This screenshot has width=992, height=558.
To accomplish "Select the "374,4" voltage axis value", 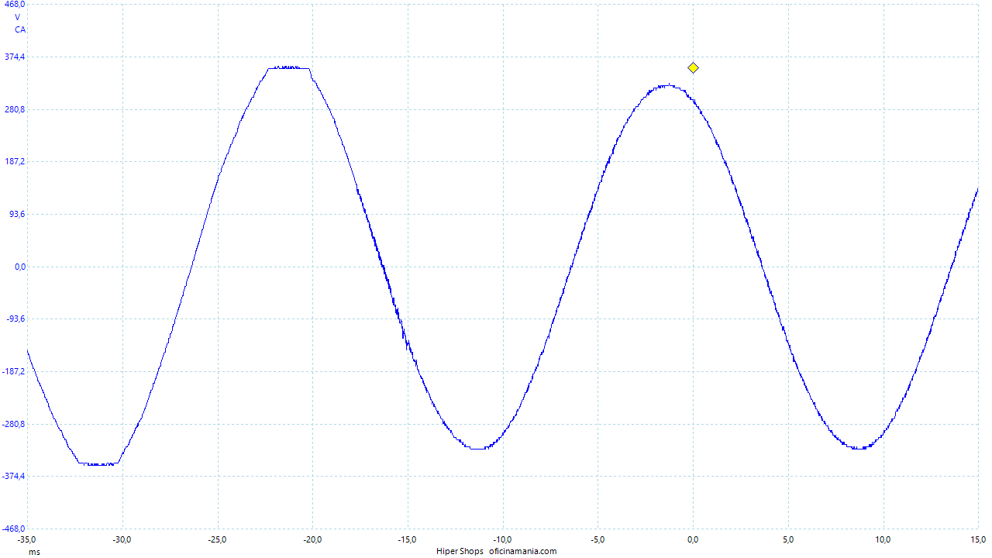I will point(15,57).
